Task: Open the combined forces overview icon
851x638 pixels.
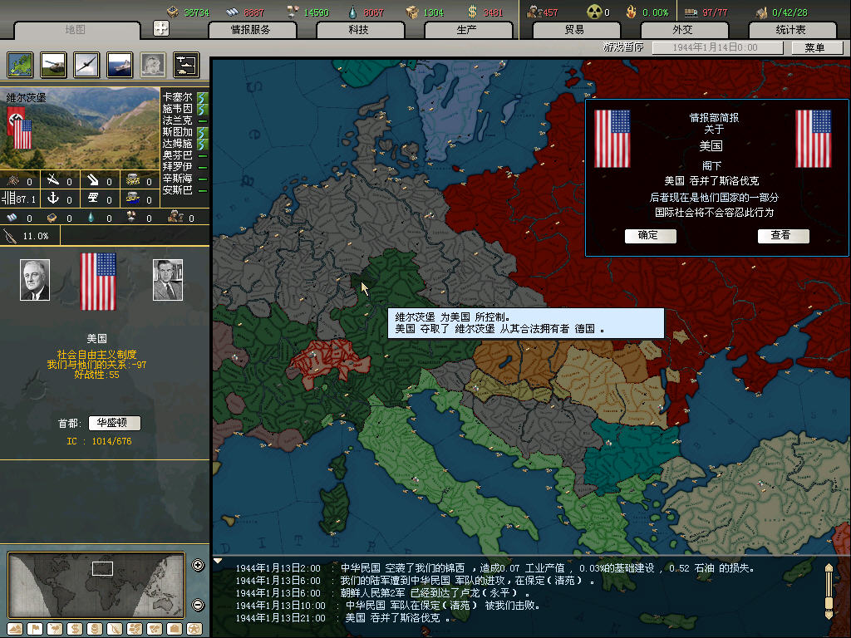Action: (186, 65)
